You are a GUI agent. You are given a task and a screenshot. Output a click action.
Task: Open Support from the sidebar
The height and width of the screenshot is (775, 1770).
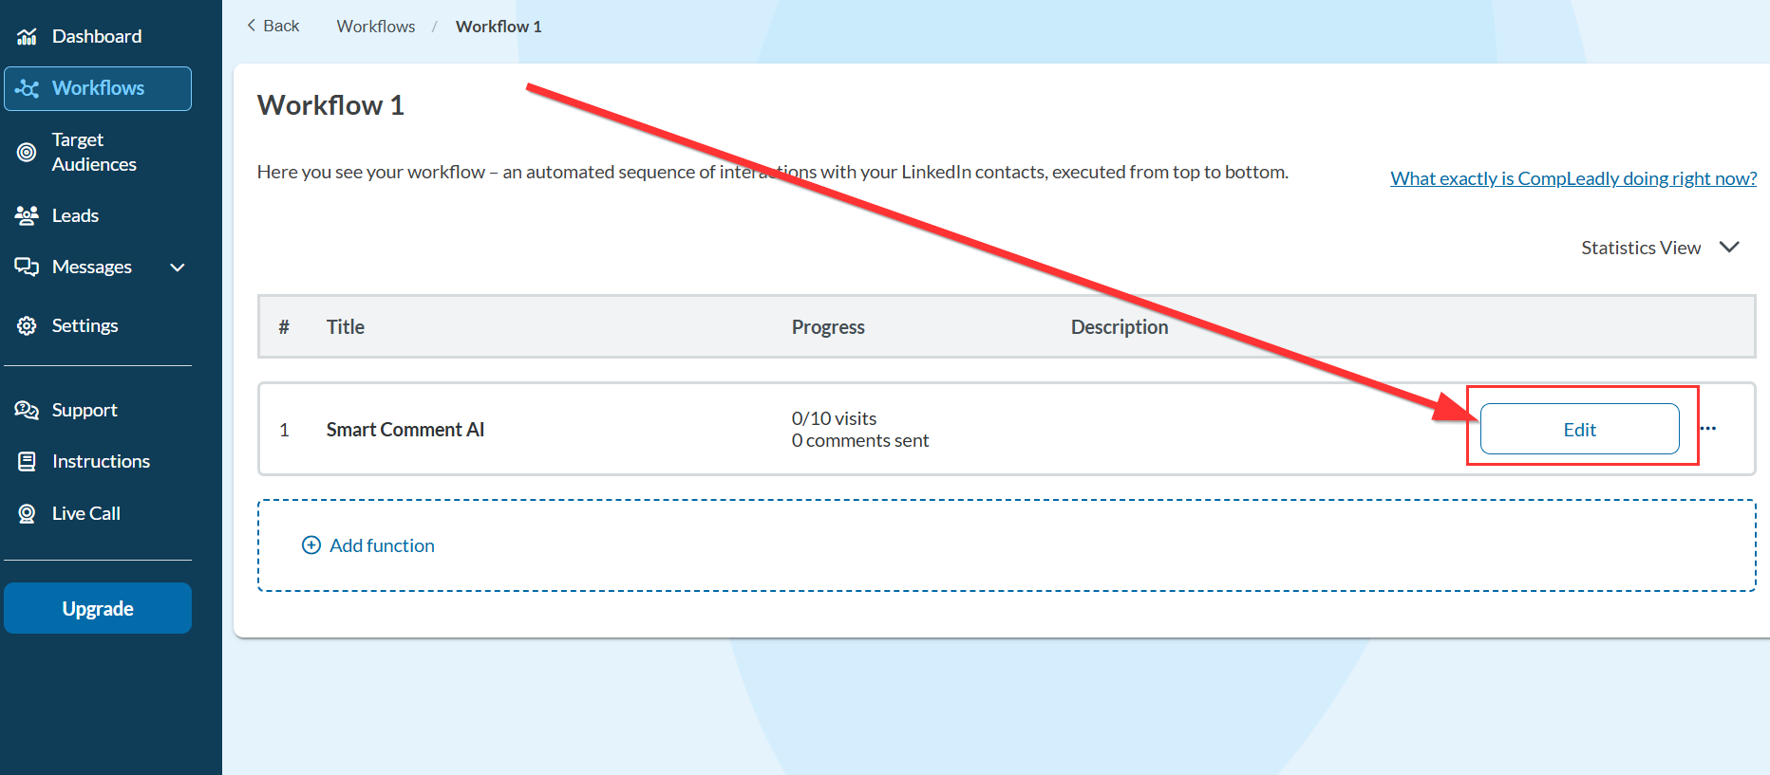coord(85,410)
